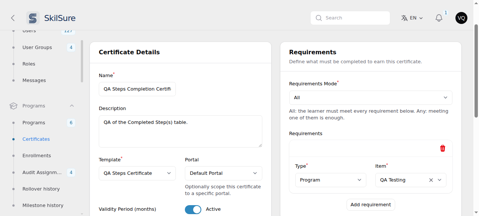The height and width of the screenshot is (216, 479).
Task: Expand the Item dropdown arrow
Action: pos(440,180)
